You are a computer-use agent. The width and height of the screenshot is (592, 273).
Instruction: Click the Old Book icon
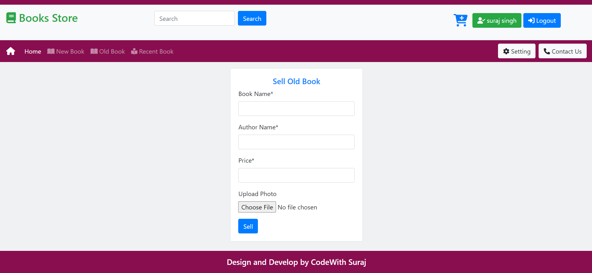[94, 51]
